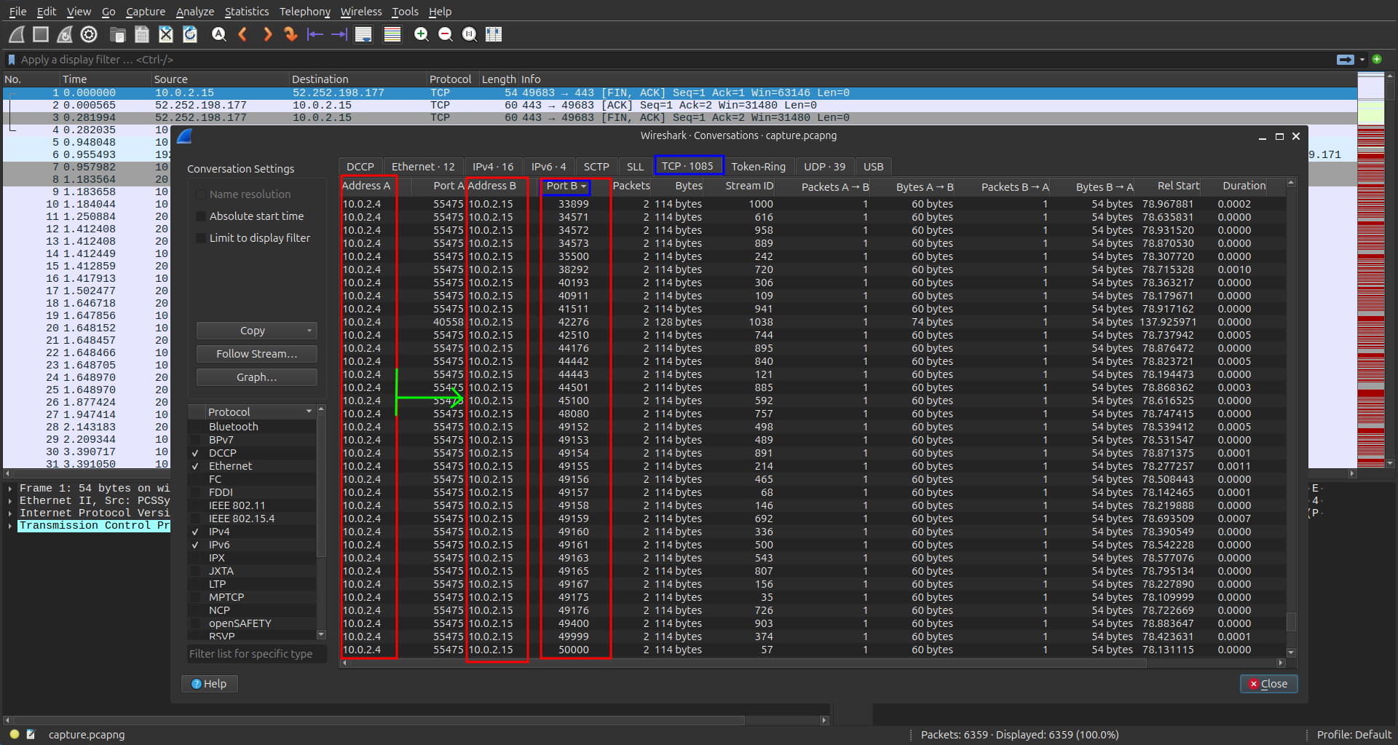Open the Copy dropdown button
This screenshot has height=745, width=1398.
tap(256, 331)
